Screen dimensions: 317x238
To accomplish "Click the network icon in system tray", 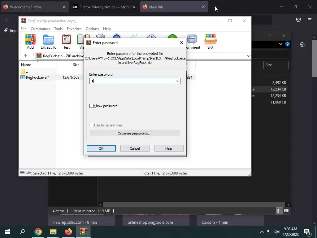I will coord(270,232).
